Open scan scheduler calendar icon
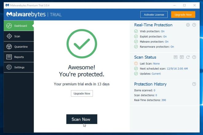Viewport: 203px width, 135px height. click(x=182, y=57)
